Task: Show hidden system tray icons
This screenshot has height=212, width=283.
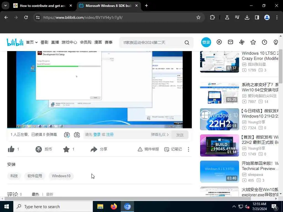Action: click(234, 206)
